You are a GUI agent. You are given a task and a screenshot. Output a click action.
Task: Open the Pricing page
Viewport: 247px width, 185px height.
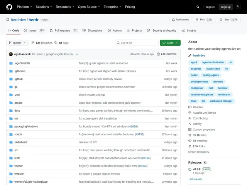(130, 7)
